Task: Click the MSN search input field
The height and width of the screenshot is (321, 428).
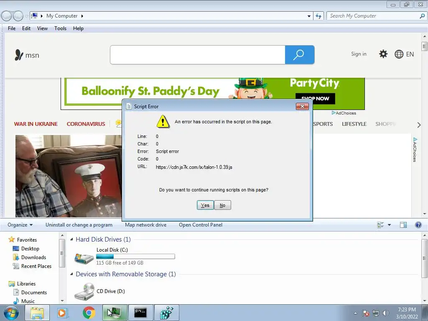Action: coord(198,55)
